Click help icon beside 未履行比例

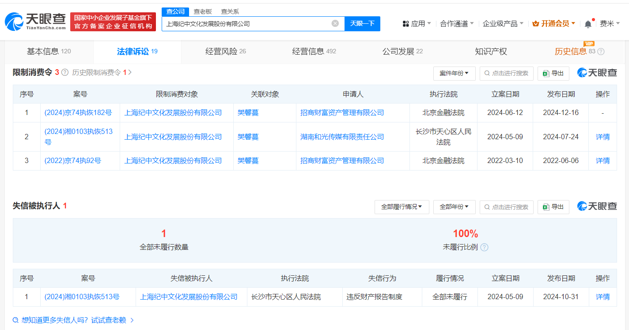tap(484, 247)
